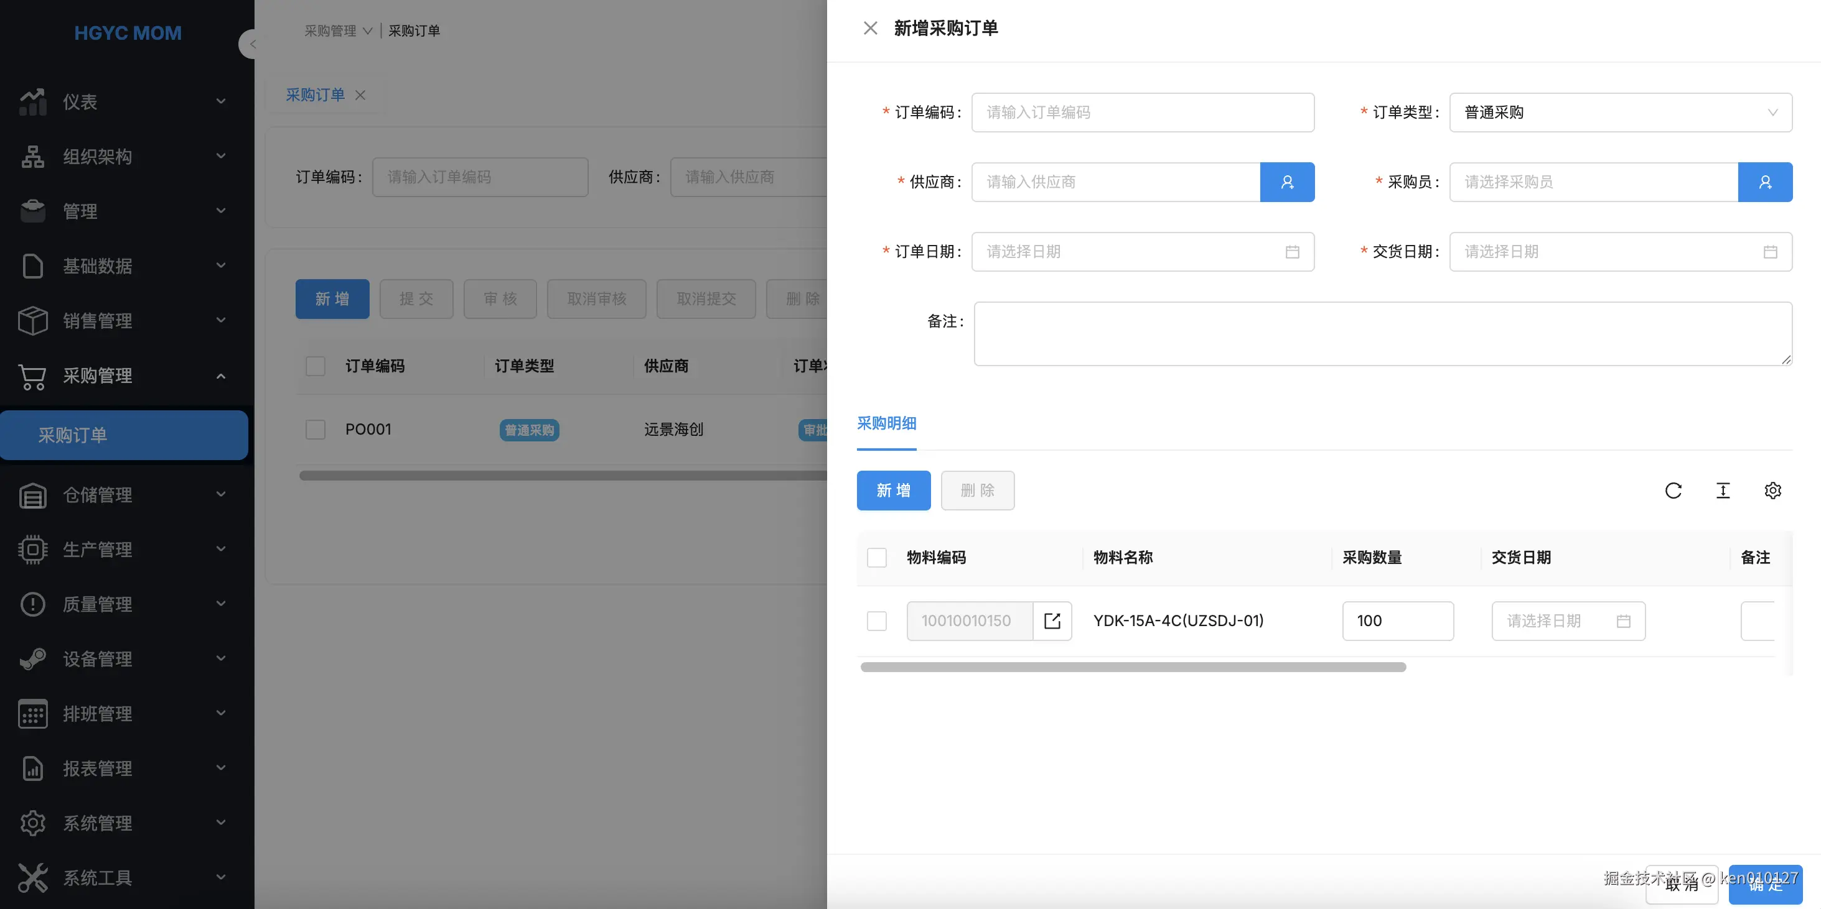
Task: Check the 10010010150 material row checkbox
Action: click(x=876, y=621)
